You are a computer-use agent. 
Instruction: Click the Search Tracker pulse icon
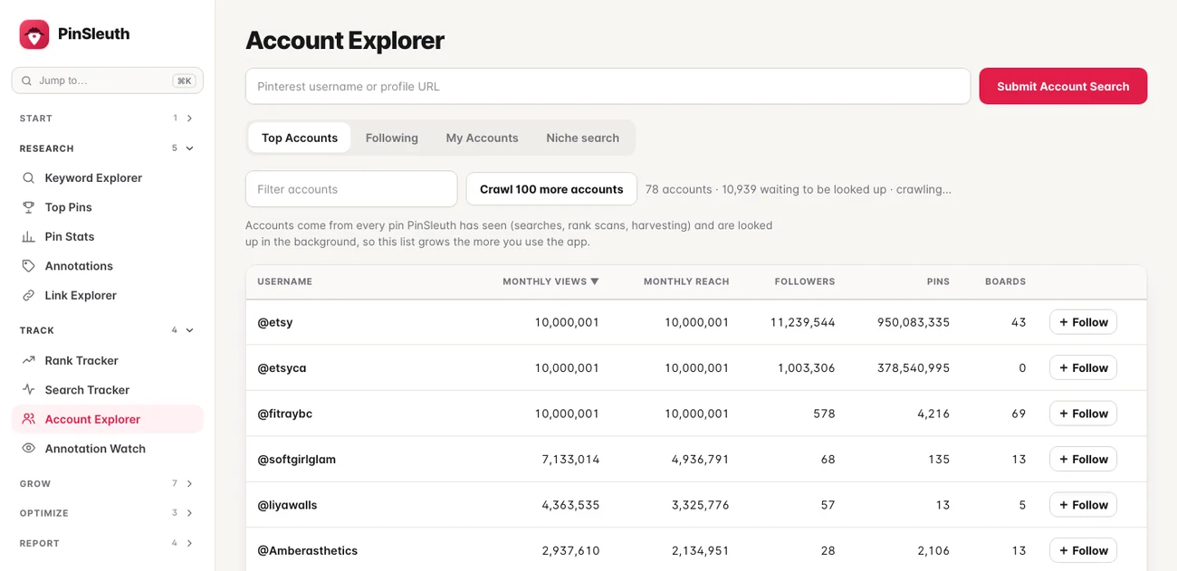(29, 390)
